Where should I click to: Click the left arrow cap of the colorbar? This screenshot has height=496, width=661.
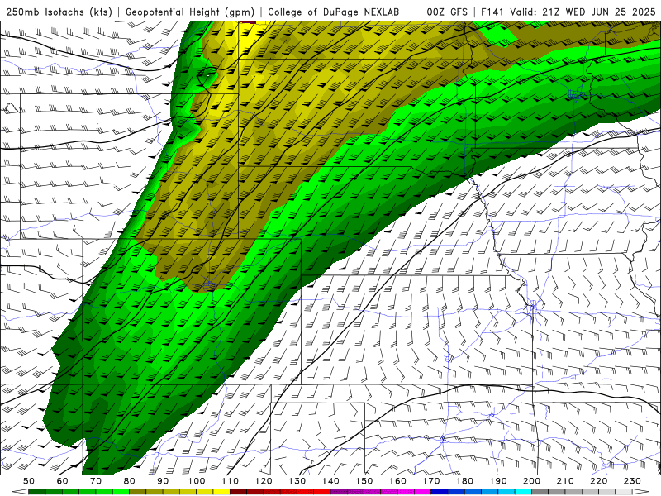click(20, 492)
